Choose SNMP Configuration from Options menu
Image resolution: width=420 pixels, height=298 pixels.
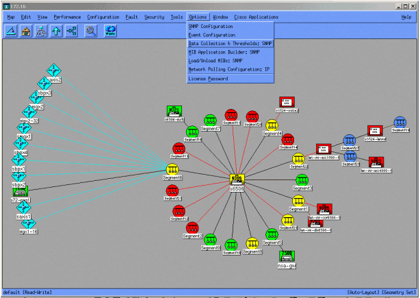click(x=231, y=26)
